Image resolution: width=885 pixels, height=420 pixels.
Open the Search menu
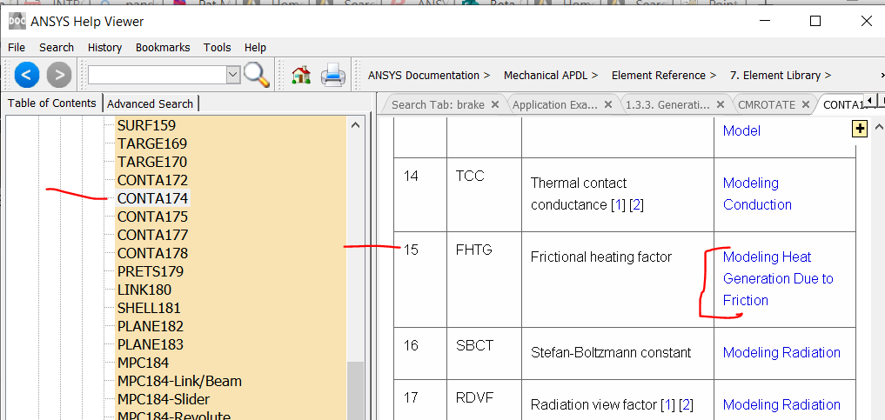57,47
